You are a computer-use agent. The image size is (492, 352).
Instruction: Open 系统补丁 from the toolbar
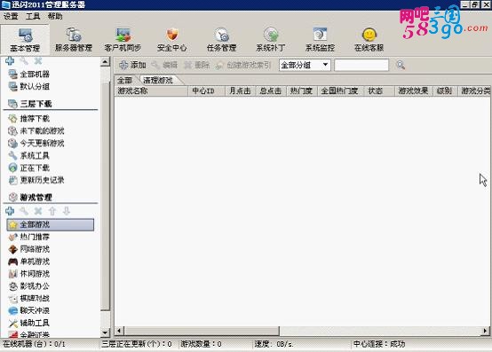tap(271, 39)
